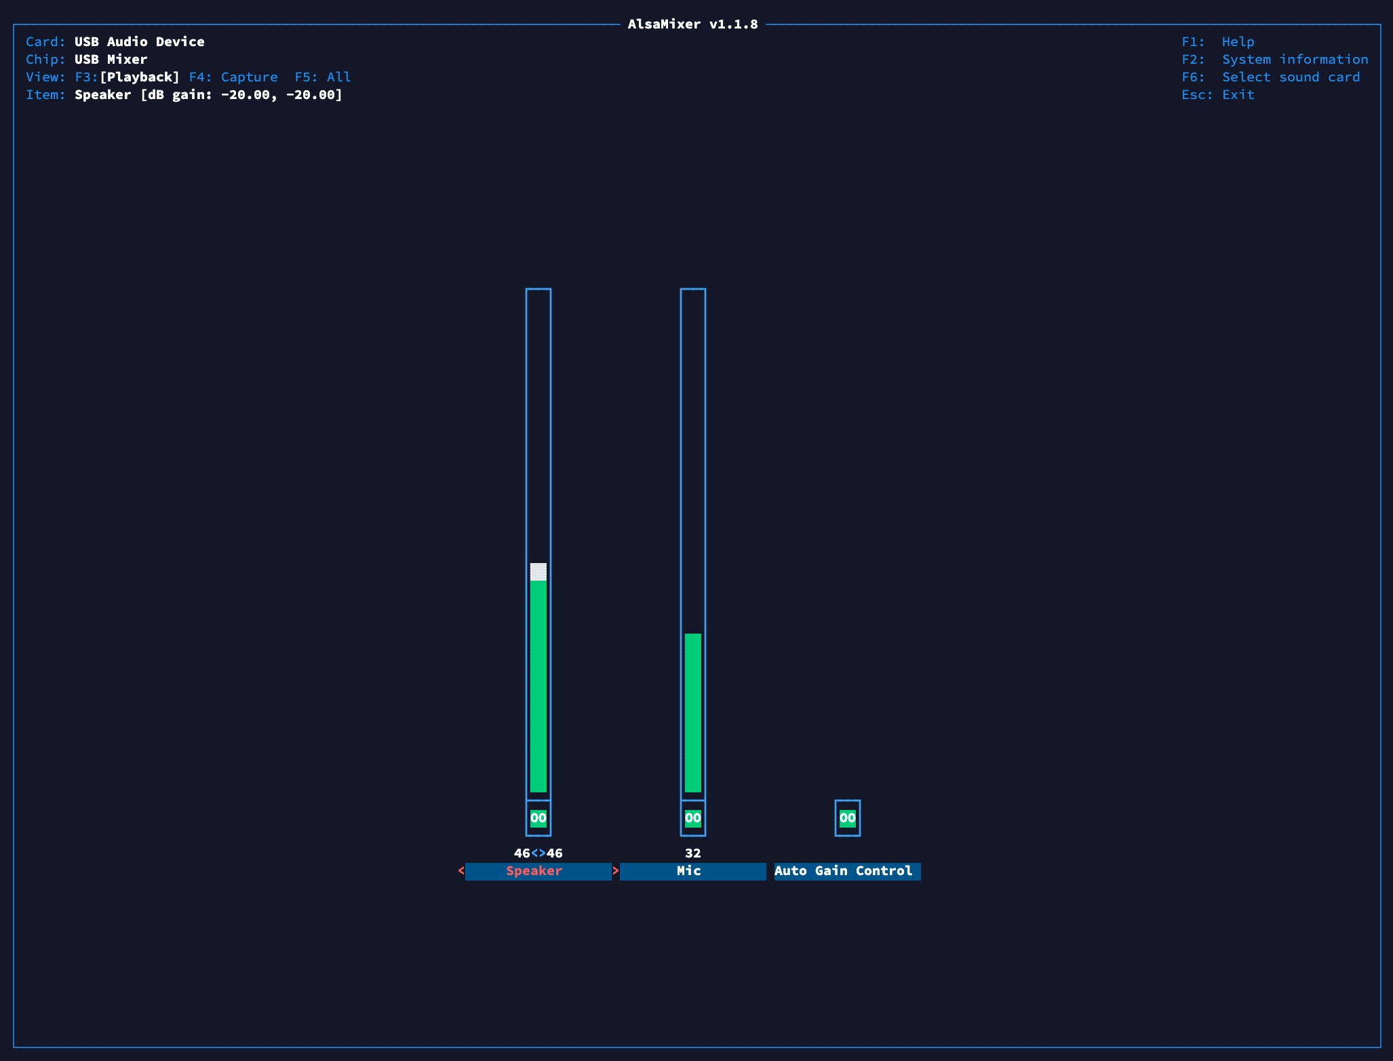The image size is (1393, 1061).
Task: Click the right arrow beside Speaker
Action: 616,871
